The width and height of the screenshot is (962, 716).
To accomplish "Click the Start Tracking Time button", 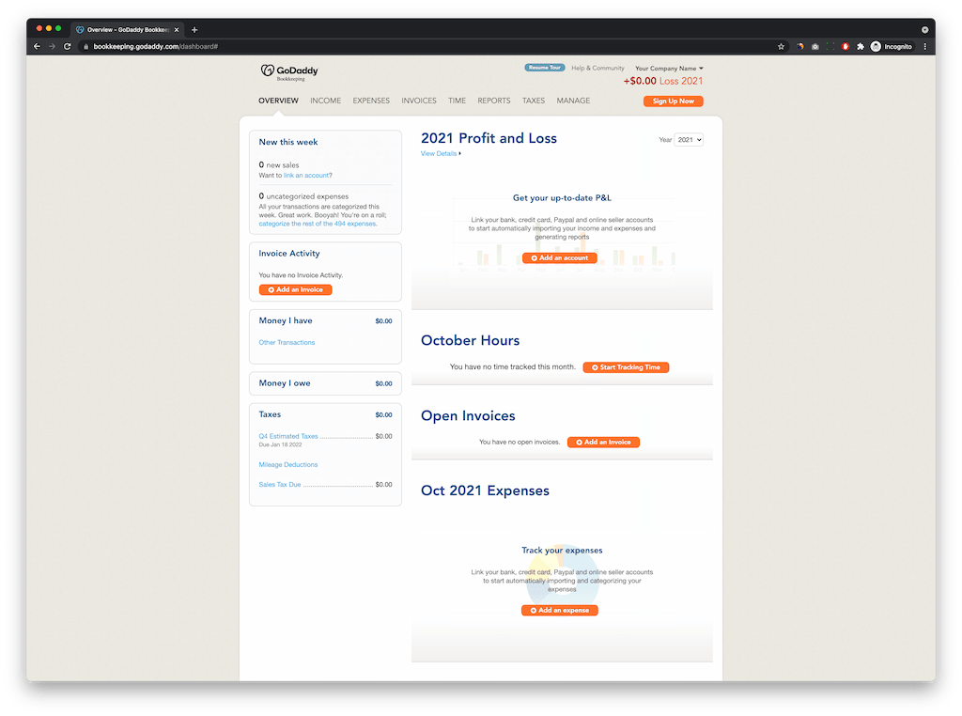I will coord(626,367).
